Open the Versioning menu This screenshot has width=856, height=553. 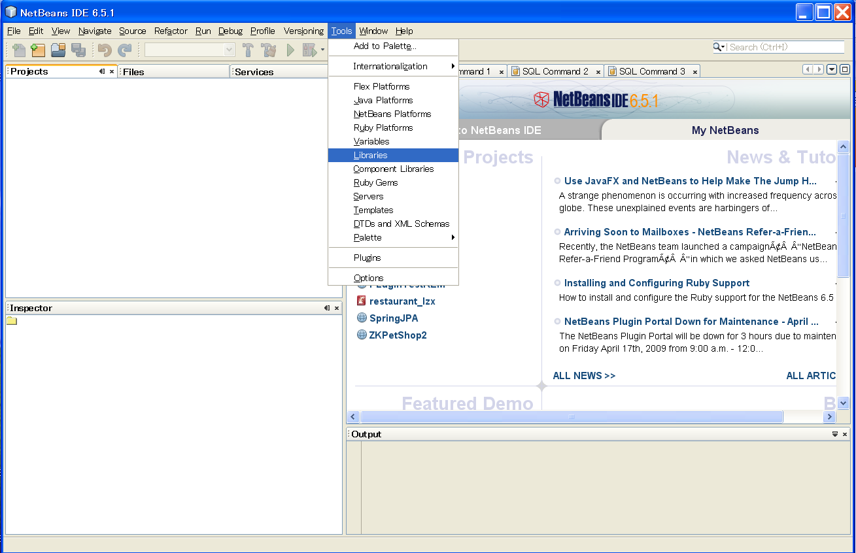(303, 31)
